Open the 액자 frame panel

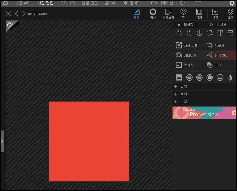tap(199, 14)
